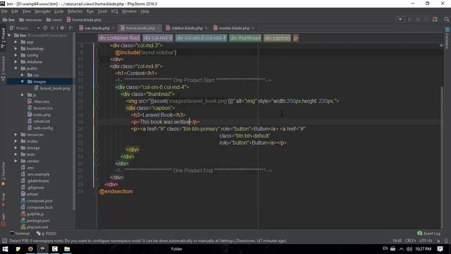Click the flag icon beside the search icon
This screenshot has height=254, width=451.
click(435, 19)
